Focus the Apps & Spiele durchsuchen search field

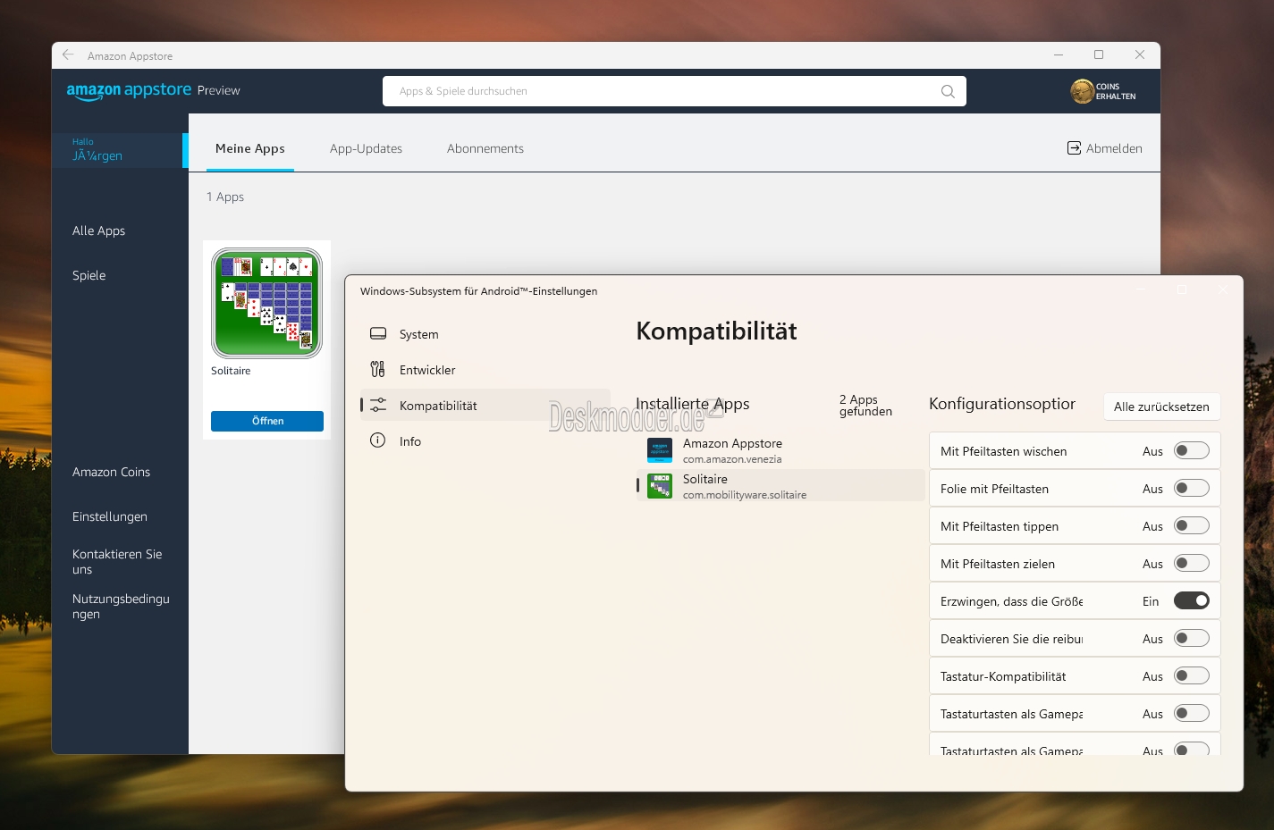674,91
